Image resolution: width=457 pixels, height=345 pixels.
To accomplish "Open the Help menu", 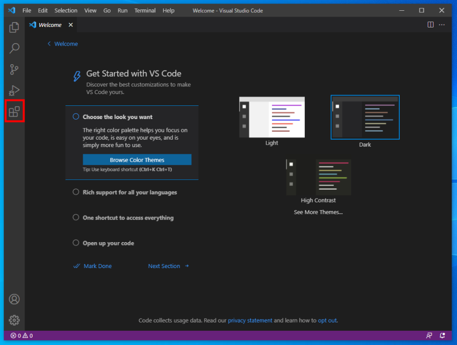I will coord(168,10).
